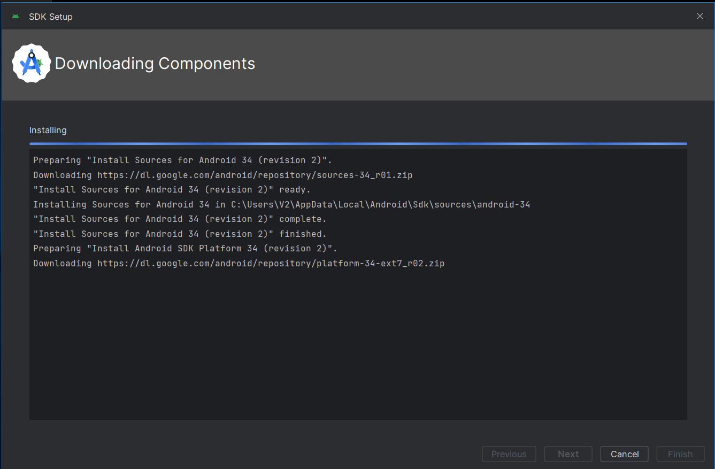Click the Preparing Install Sources log line

tap(182, 160)
